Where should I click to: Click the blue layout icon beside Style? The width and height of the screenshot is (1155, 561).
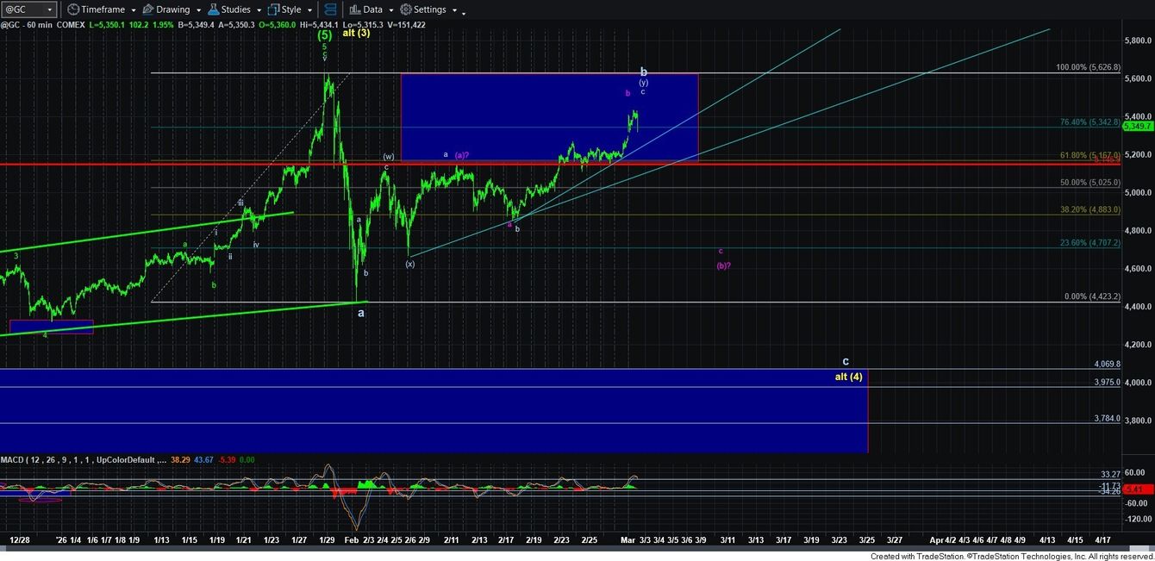click(330, 9)
